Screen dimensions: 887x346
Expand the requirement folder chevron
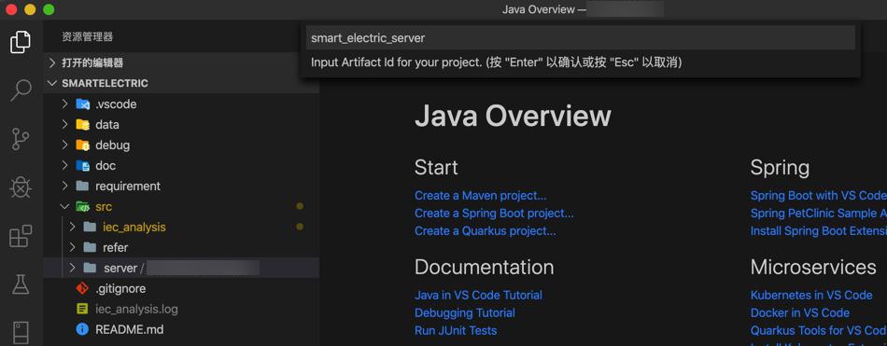pyautogui.click(x=65, y=186)
